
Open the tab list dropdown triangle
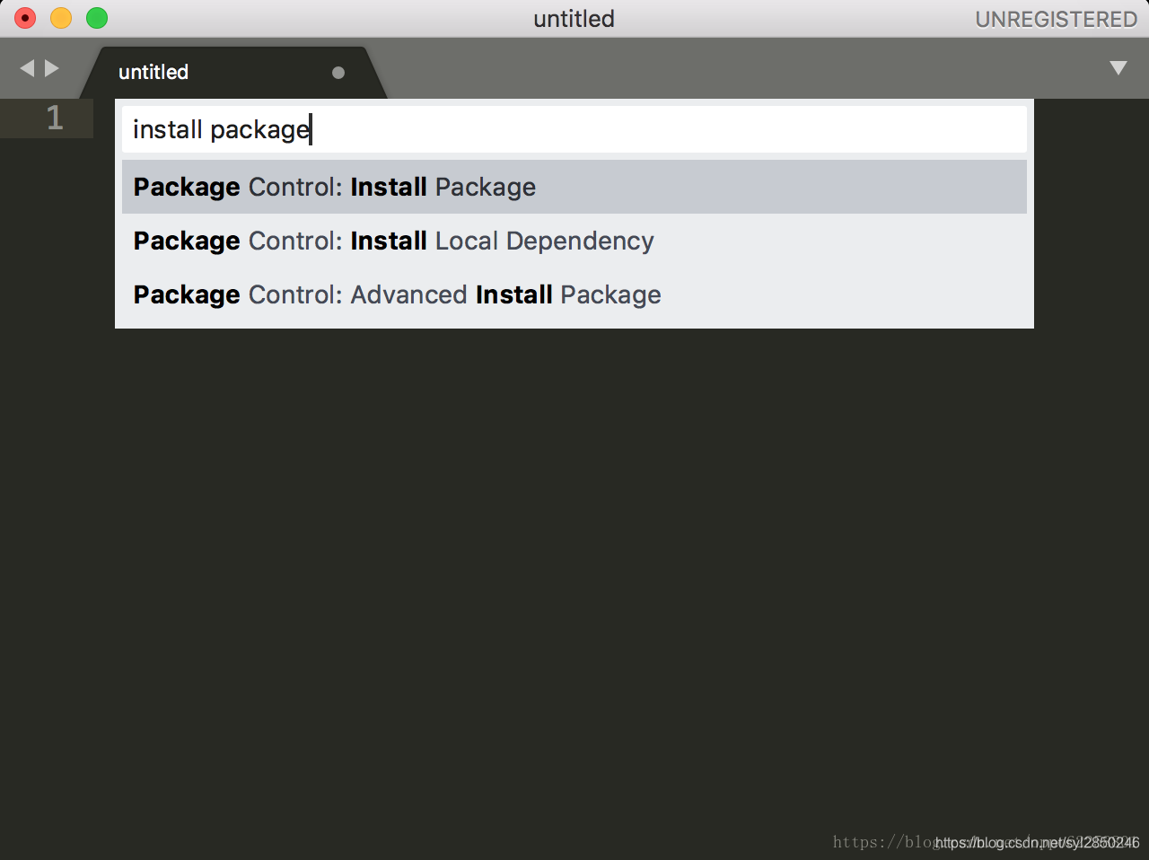[x=1118, y=68]
